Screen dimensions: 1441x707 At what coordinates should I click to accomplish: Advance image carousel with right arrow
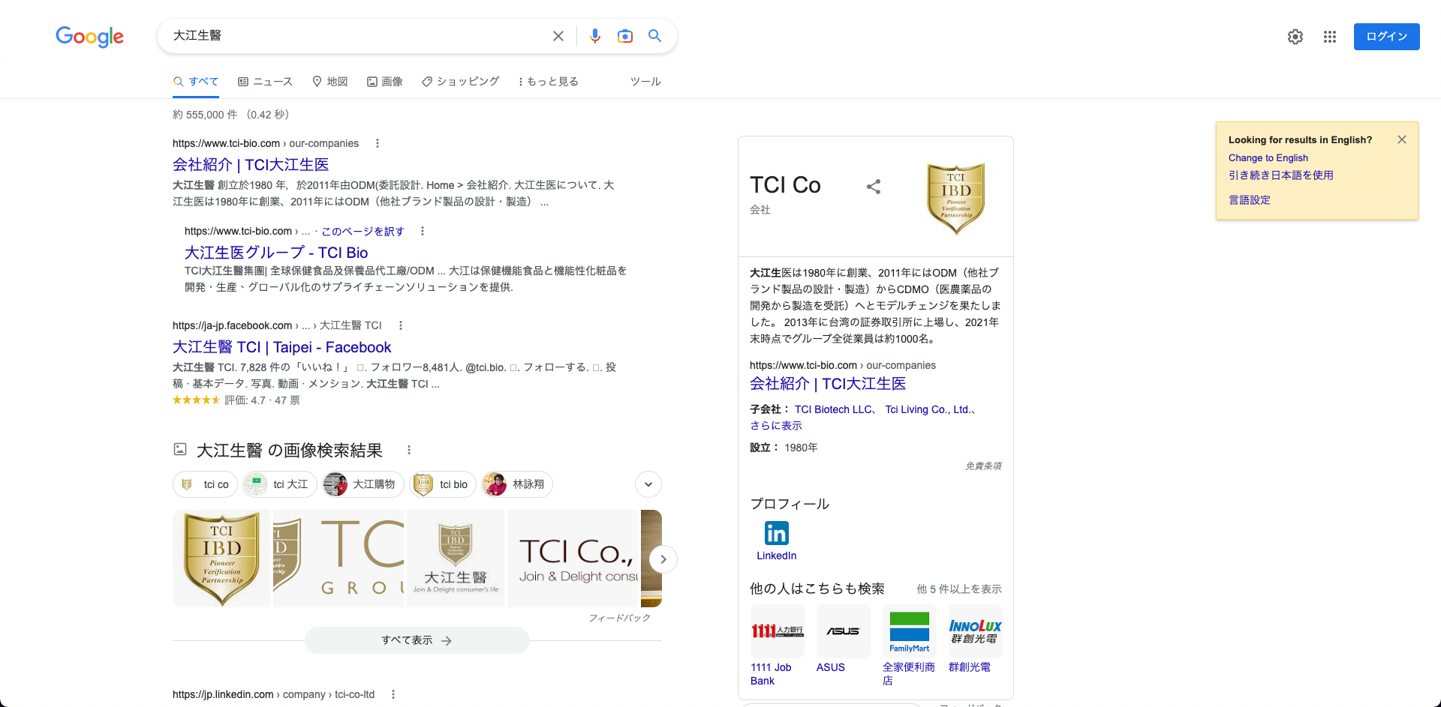click(x=663, y=559)
